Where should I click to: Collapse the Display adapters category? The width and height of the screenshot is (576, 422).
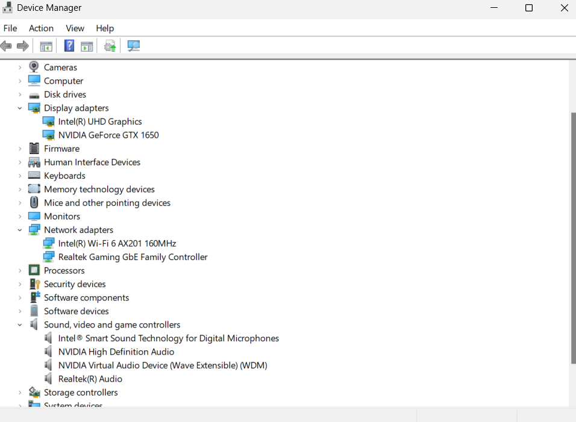click(x=20, y=108)
